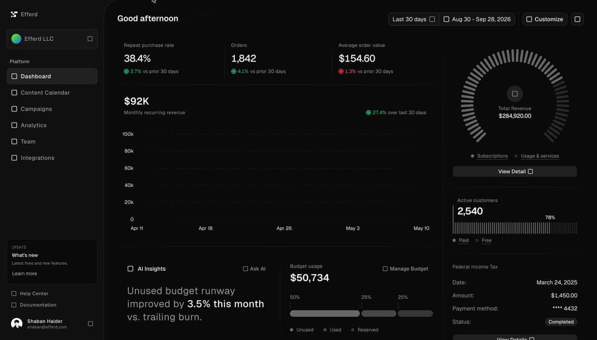The image size is (597, 340).
Task: Click the March 24, 2025 date value
Action: pos(557,282)
